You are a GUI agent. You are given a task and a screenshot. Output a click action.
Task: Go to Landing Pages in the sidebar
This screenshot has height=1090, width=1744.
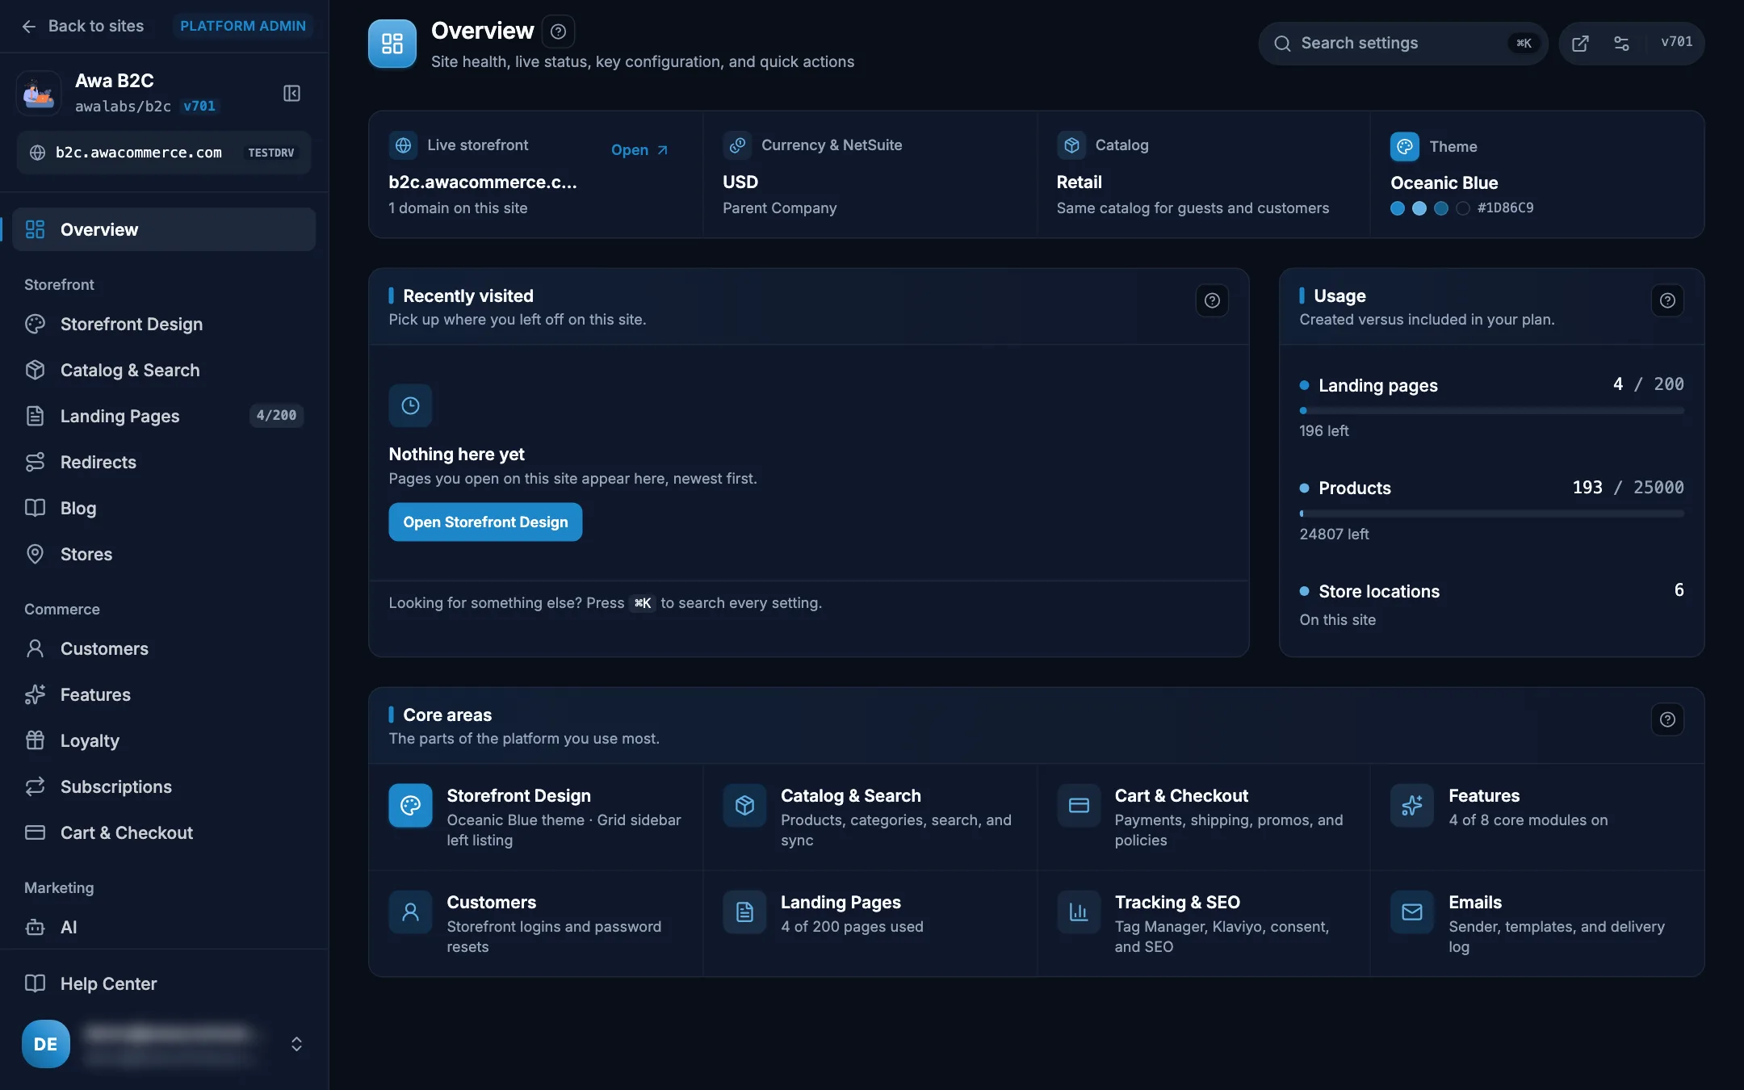tap(164, 416)
